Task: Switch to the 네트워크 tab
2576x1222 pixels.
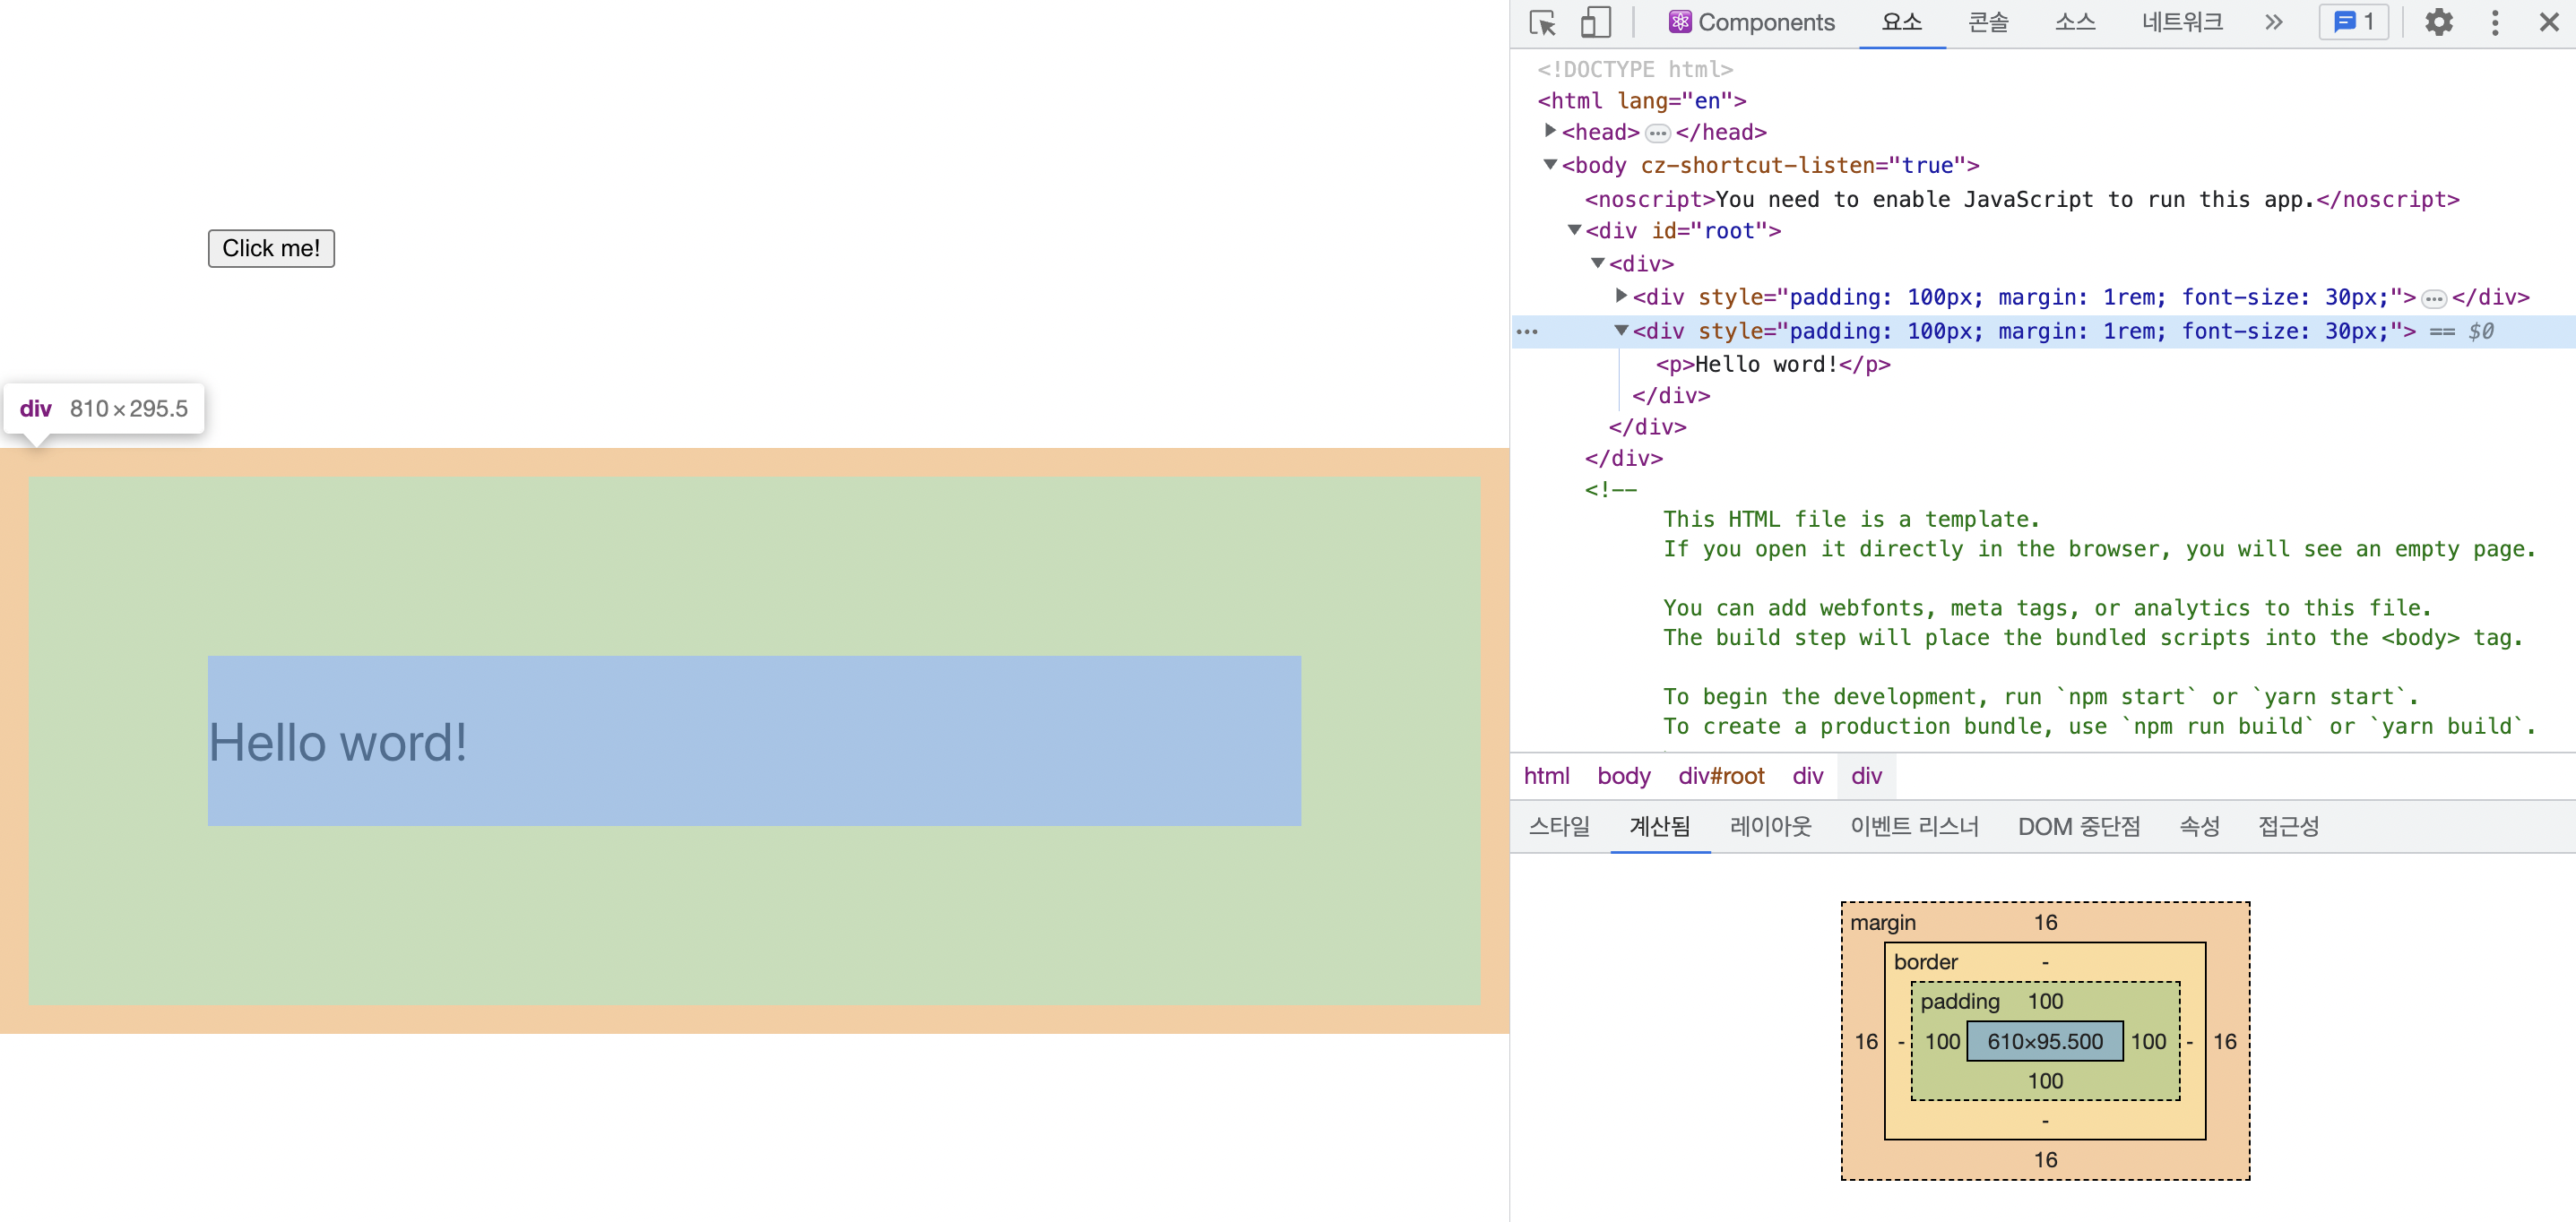Action: pyautogui.click(x=2182, y=22)
